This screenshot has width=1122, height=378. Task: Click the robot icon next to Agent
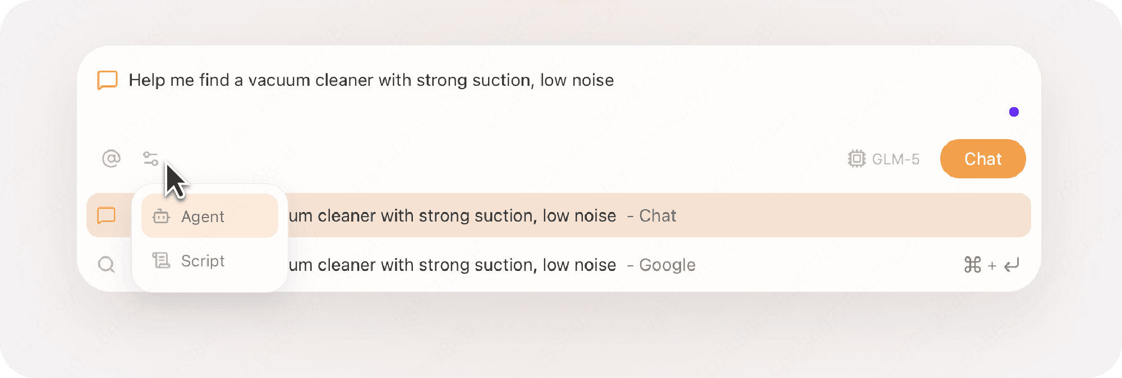(161, 216)
